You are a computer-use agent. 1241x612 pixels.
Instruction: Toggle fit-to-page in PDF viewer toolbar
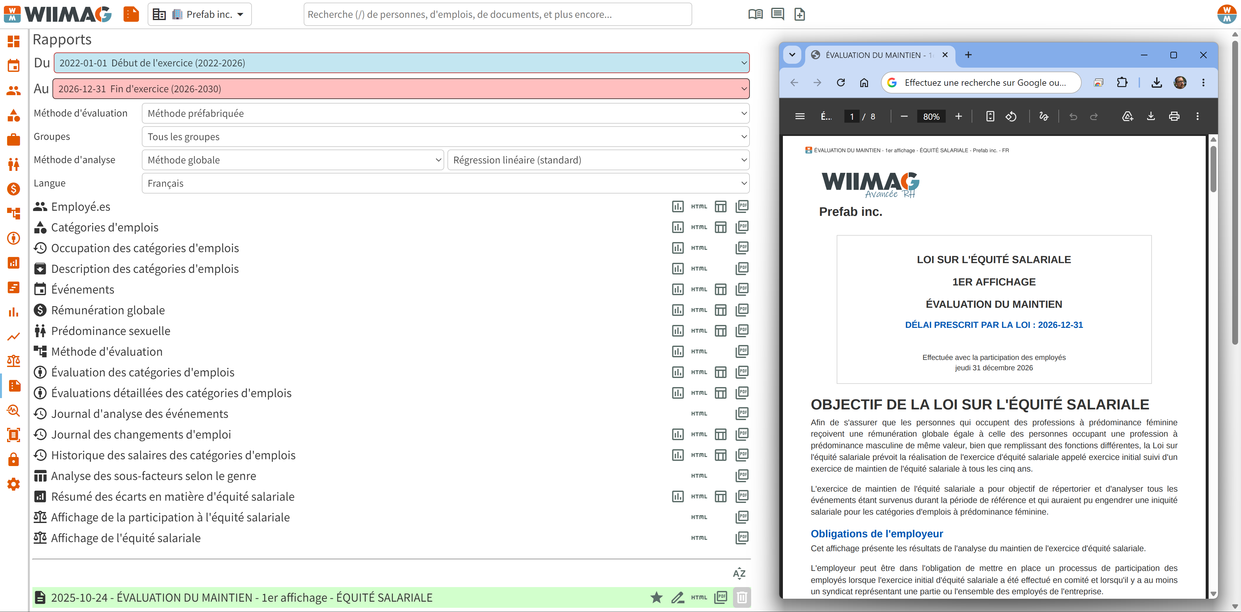(990, 116)
